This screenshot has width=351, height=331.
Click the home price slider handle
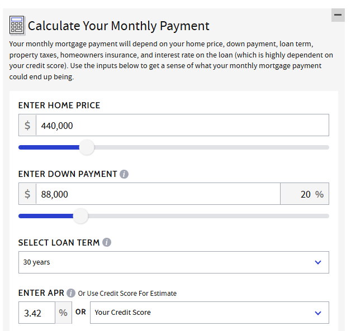(x=87, y=147)
